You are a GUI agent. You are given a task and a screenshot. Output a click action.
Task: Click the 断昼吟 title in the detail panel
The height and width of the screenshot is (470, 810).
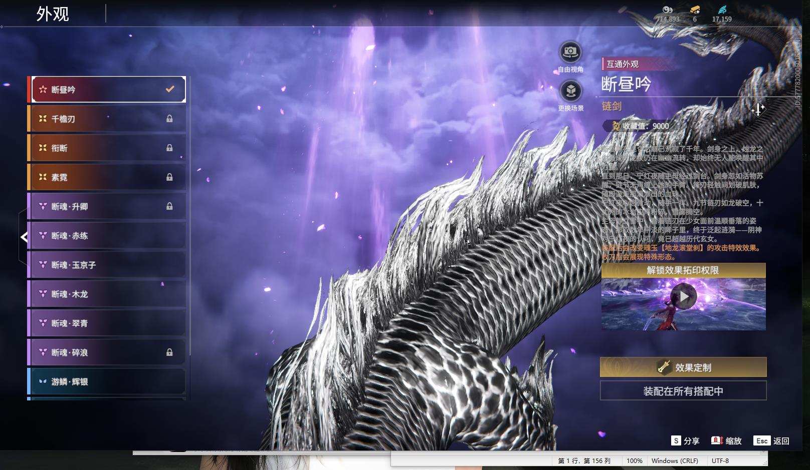pos(626,84)
